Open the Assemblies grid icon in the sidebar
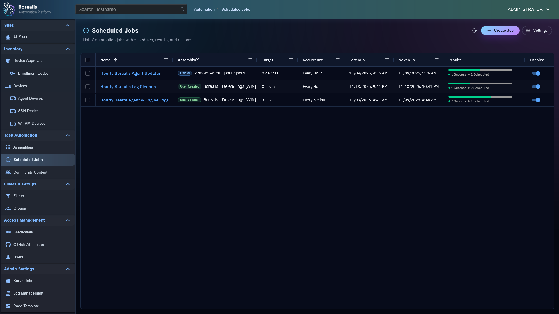The image size is (559, 314). pos(8,147)
